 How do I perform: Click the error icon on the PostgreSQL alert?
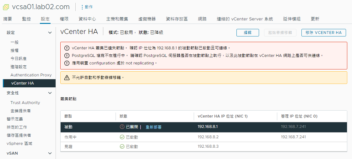(67, 56)
